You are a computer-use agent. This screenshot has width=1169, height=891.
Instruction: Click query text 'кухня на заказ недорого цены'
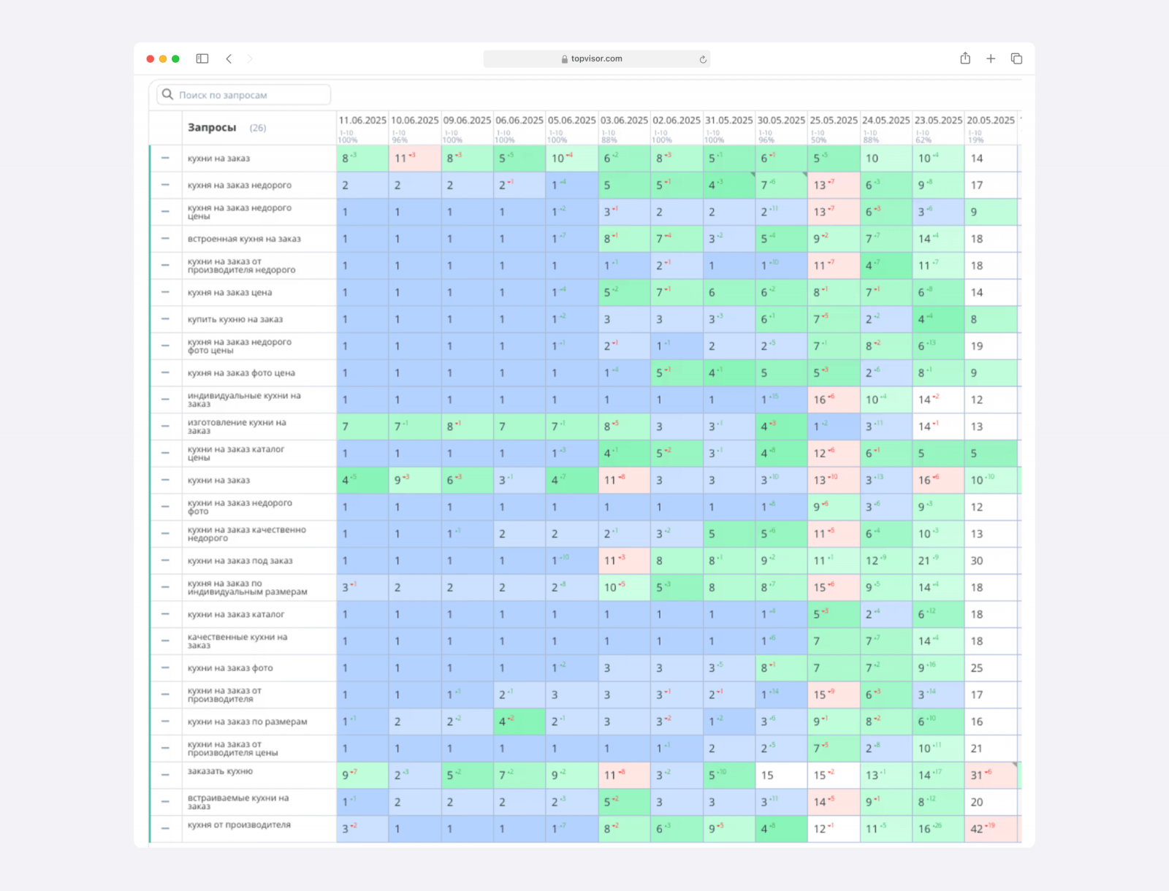tap(240, 212)
